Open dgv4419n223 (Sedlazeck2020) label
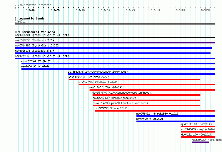This screenshot has height=152, width=222. click(89, 77)
